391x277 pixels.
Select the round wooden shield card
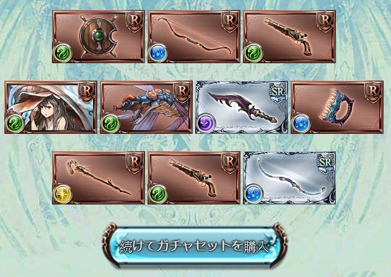click(99, 37)
